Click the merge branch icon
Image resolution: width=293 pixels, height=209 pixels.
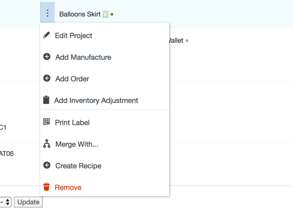(x=47, y=144)
